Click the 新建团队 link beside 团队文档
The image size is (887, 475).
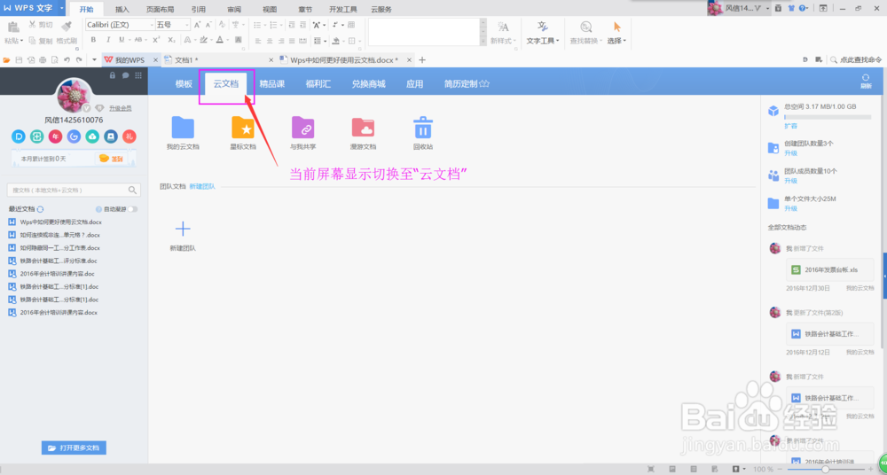click(x=202, y=186)
